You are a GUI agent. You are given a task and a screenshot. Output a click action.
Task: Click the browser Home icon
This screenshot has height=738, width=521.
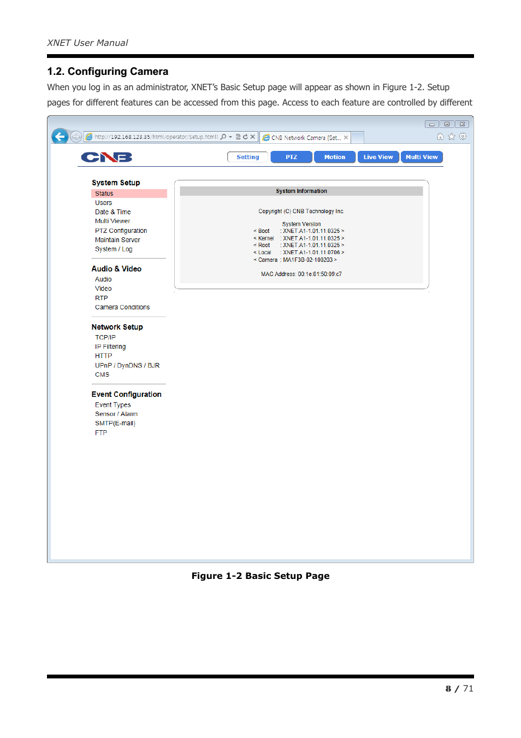(x=440, y=137)
